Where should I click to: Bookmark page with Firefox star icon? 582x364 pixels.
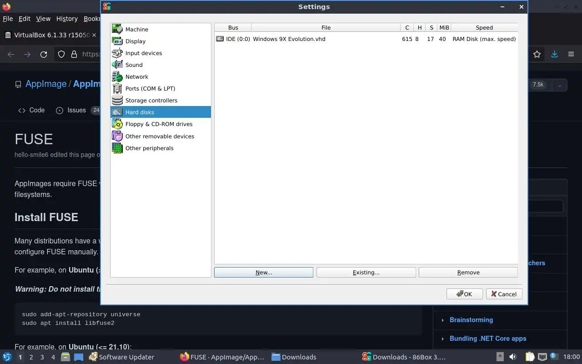[537, 54]
